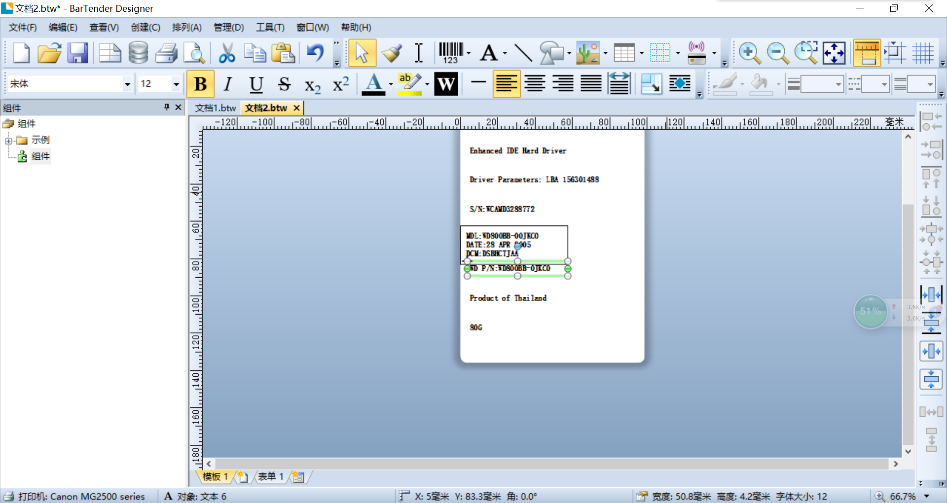Close the 组件 panel
This screenshot has width=947, height=503.
[x=178, y=107]
